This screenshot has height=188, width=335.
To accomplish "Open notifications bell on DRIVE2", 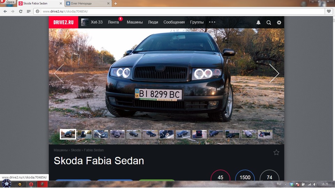I will pos(259,22).
